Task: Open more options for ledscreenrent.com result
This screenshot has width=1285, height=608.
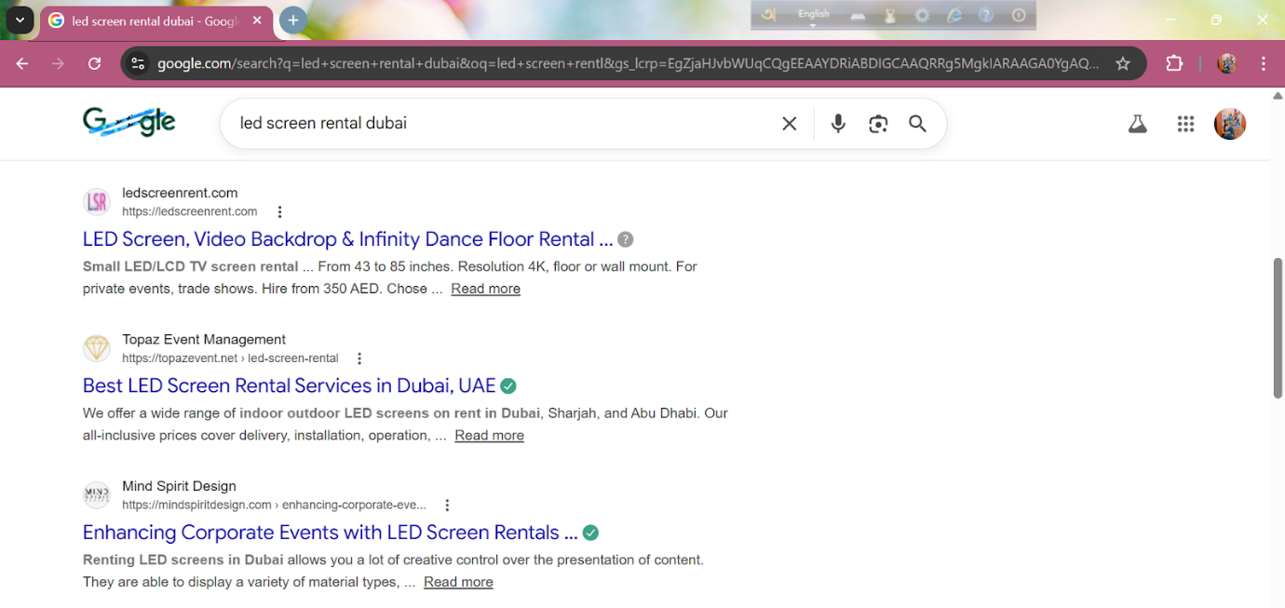Action: click(279, 212)
